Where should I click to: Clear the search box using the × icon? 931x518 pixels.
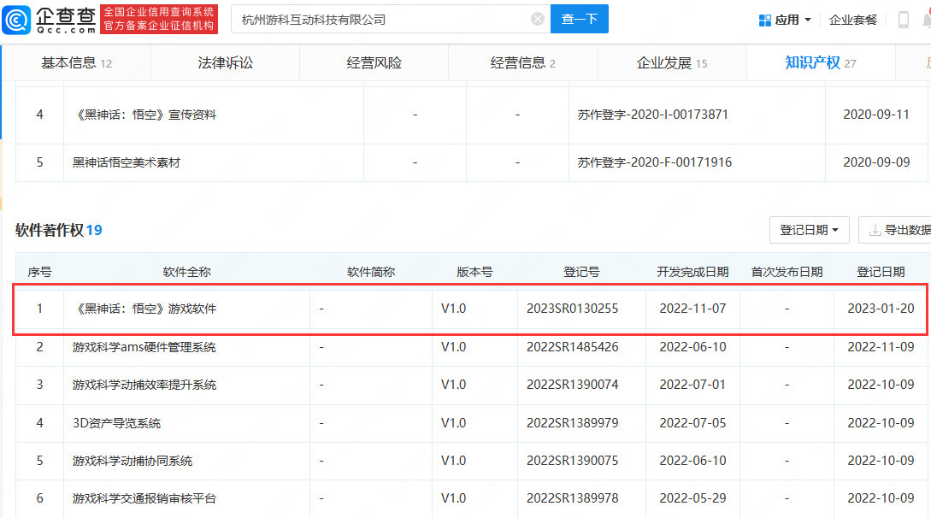click(x=537, y=19)
